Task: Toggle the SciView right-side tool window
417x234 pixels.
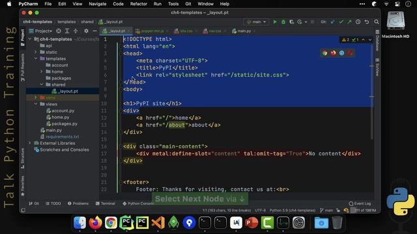Action: point(377,68)
